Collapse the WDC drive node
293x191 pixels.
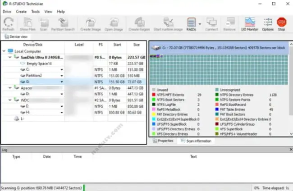coord(10,100)
